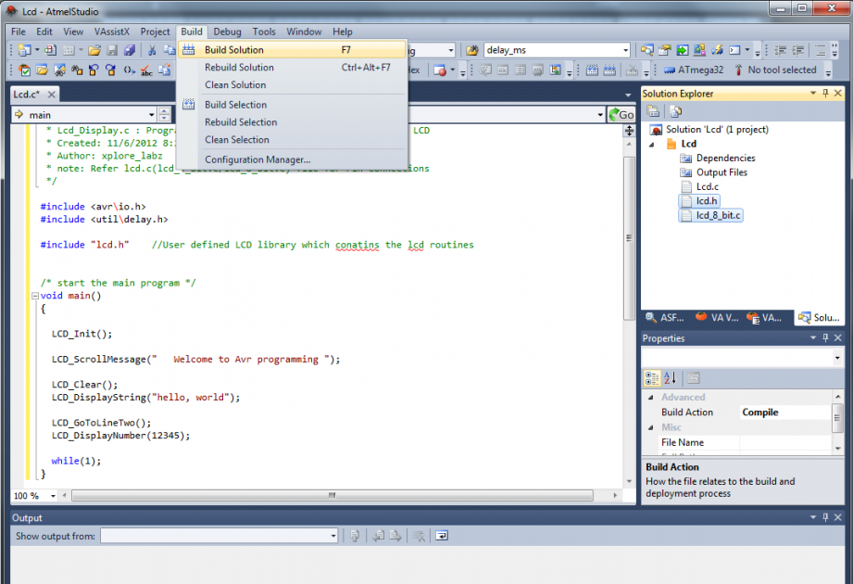Click the Properties icon in Solution Explorer toolbar
853x584 pixels.
click(x=653, y=111)
